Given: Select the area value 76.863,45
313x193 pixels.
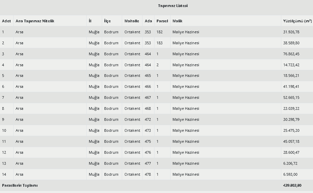Looking at the screenshot, I should pyautogui.click(x=291, y=54).
